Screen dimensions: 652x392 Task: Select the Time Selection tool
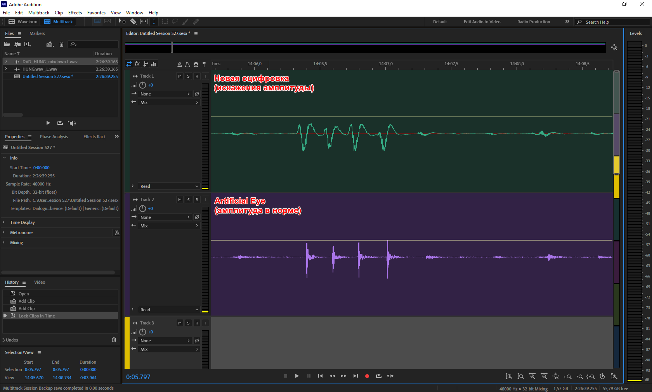[154, 22]
